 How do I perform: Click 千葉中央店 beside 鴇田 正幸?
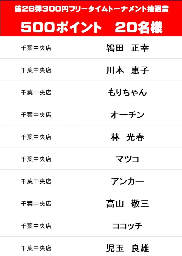pos(36,48)
